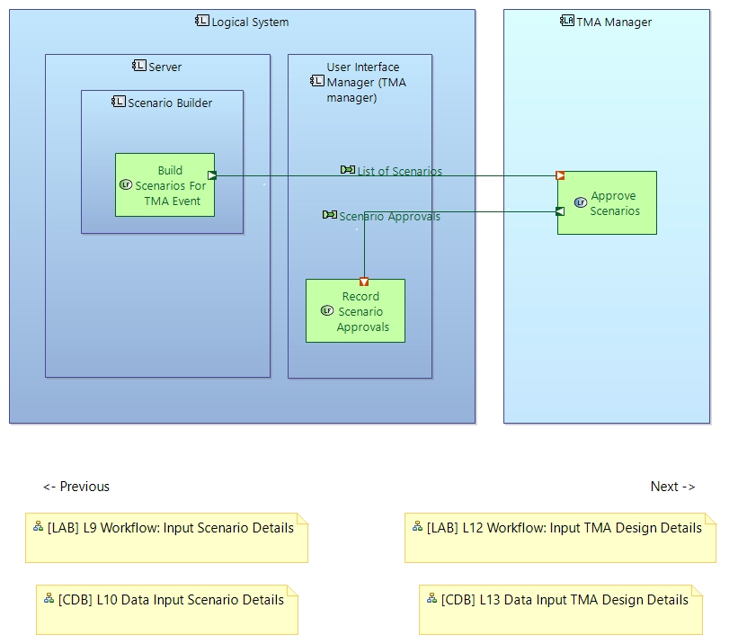The image size is (738, 644).
Task: Click the LF icon in Build Scenarios function
Action: [126, 184]
